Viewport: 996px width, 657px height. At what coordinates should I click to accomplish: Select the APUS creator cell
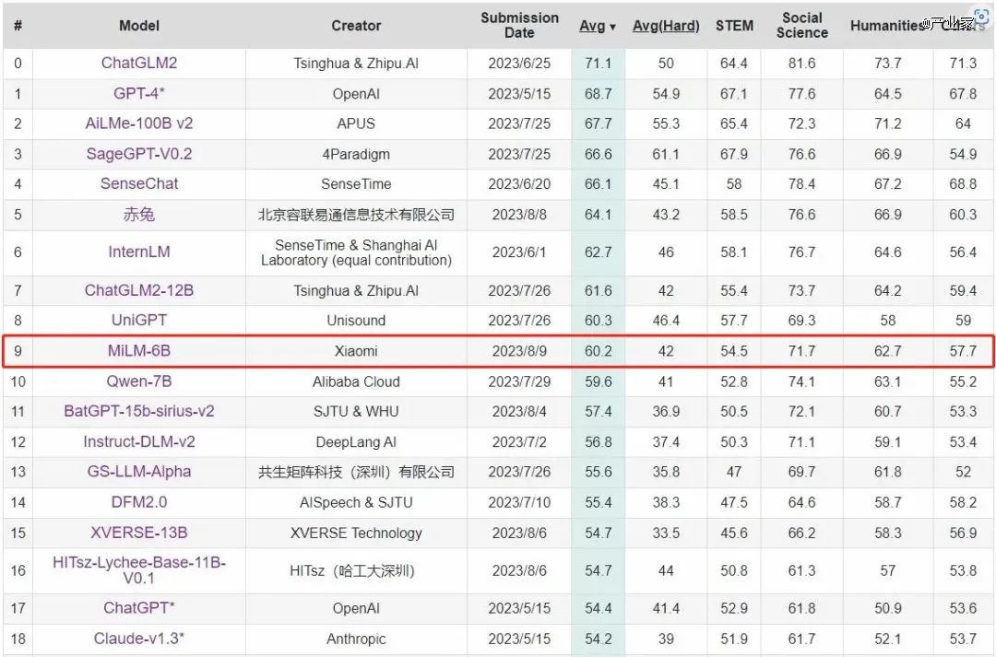click(356, 123)
